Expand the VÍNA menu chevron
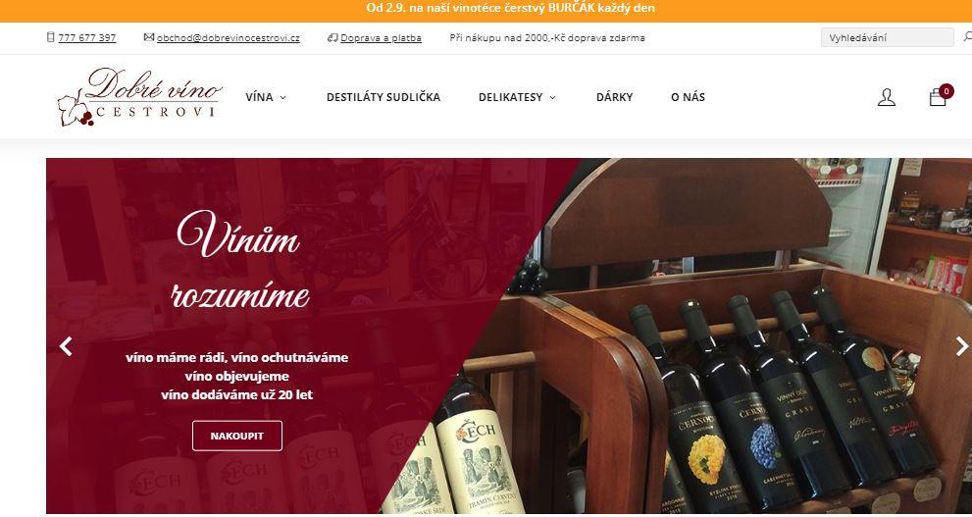The width and height of the screenshot is (972, 517). pyautogui.click(x=283, y=97)
